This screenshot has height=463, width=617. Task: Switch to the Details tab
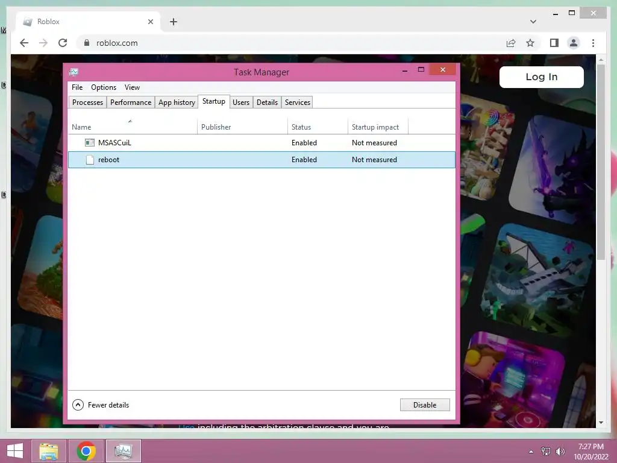click(267, 102)
